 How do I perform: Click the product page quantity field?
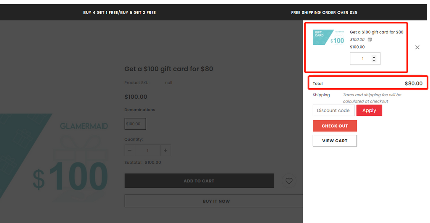[147, 151]
